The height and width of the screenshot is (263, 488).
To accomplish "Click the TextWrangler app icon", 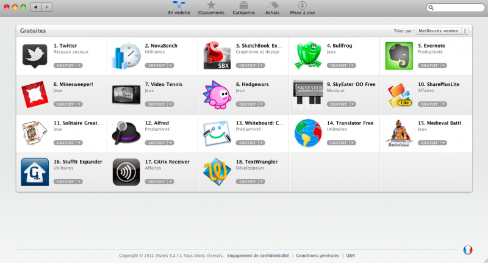I will 217,171.
